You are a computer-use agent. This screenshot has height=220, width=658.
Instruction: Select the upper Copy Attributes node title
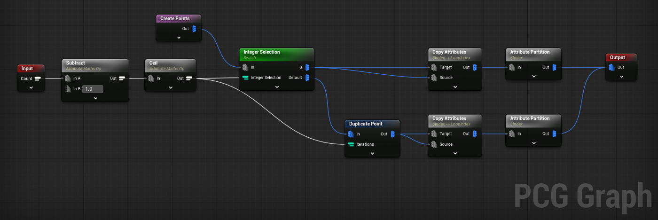tap(449, 52)
